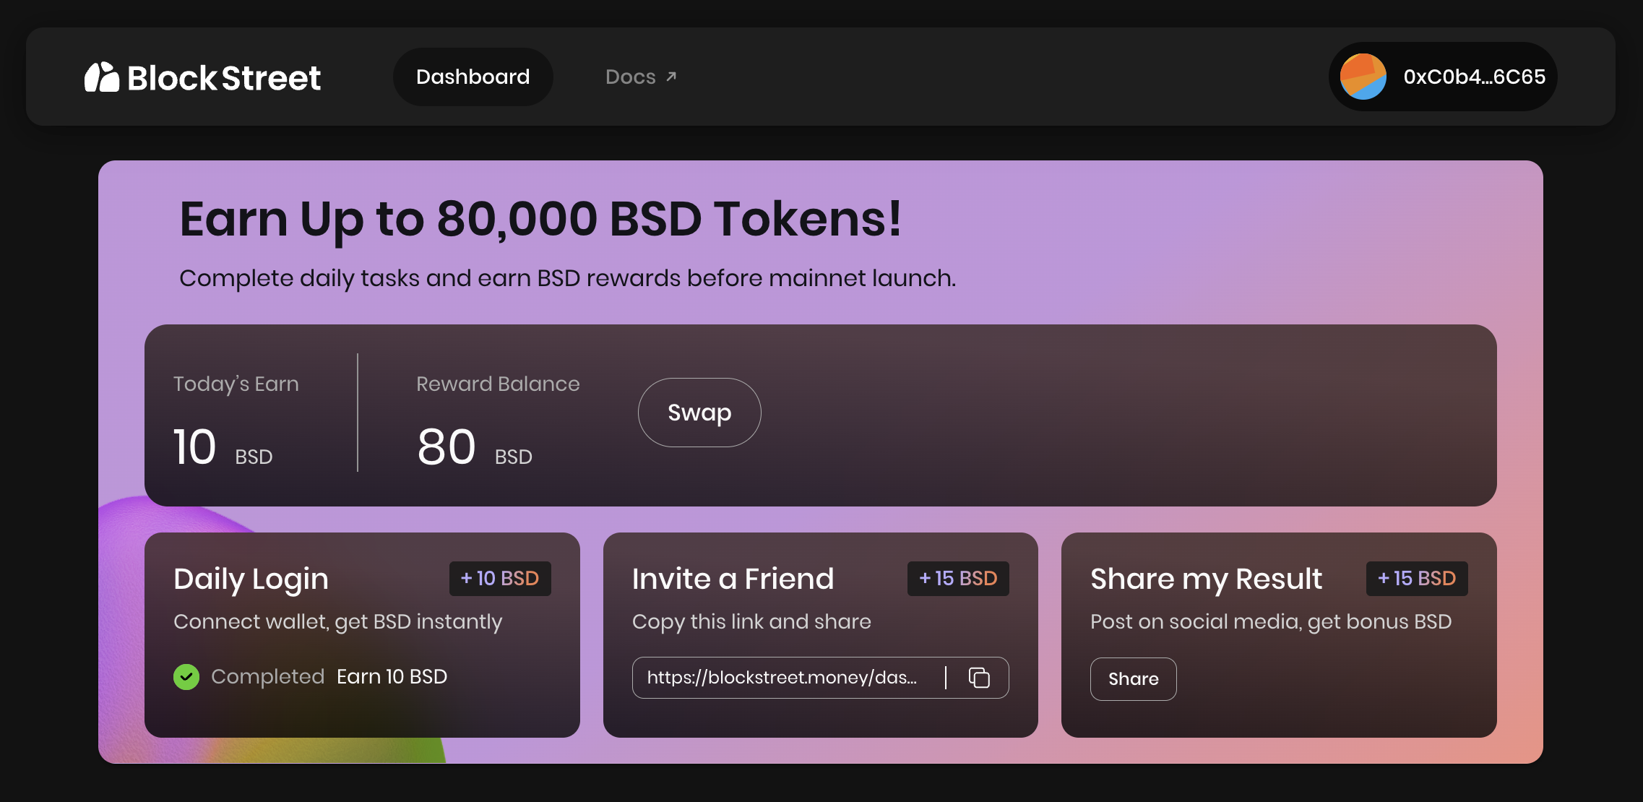This screenshot has height=802, width=1643.
Task: Click the Reward Balance 80 BSD value
Action: pyautogui.click(x=447, y=447)
